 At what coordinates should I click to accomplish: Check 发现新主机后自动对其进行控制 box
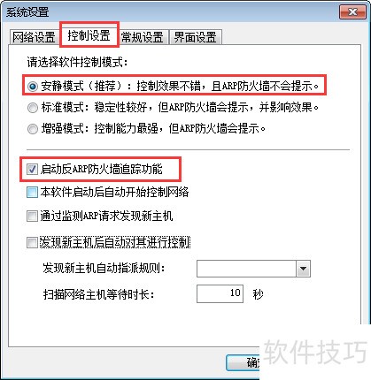32,243
